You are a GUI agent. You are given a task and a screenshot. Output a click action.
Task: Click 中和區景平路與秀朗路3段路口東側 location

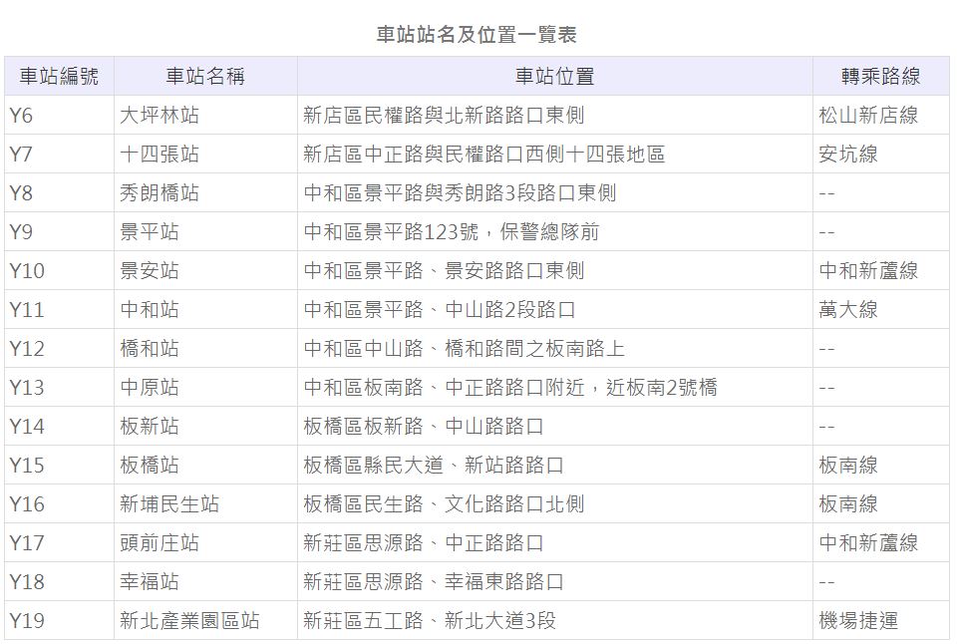pos(460,192)
